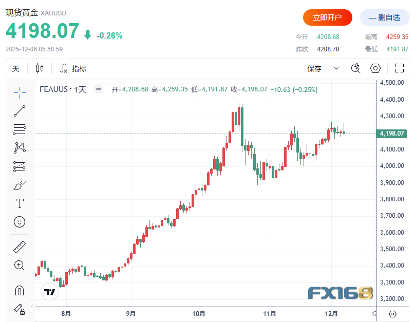Click 保存 to save the chart layout
Screen dimensions: 415x322
[x=314, y=69]
